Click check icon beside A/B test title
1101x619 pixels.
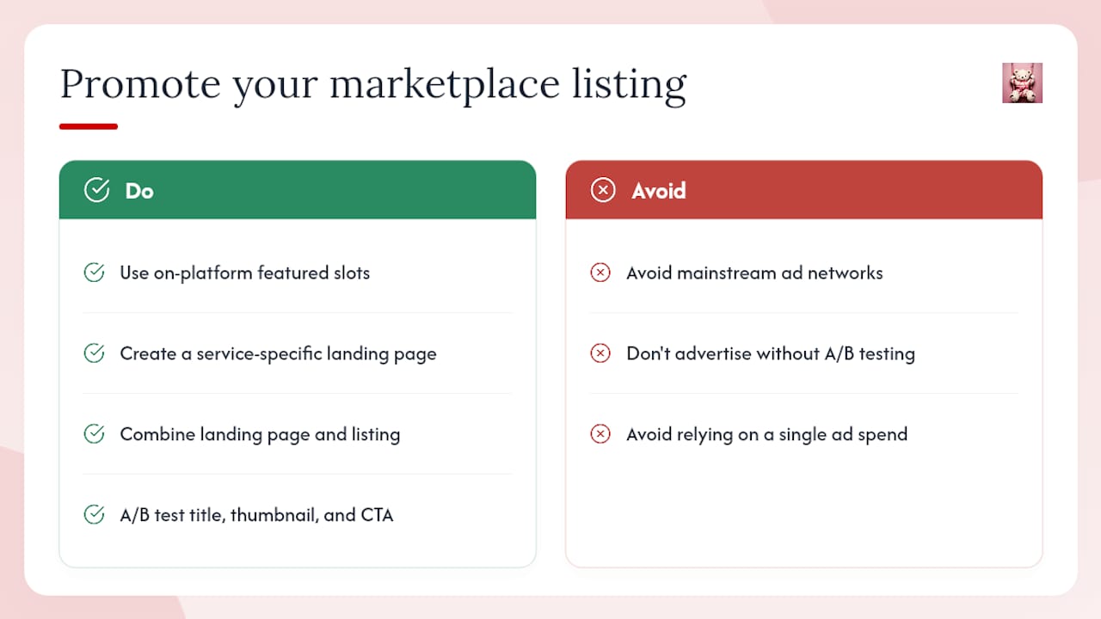(x=94, y=515)
